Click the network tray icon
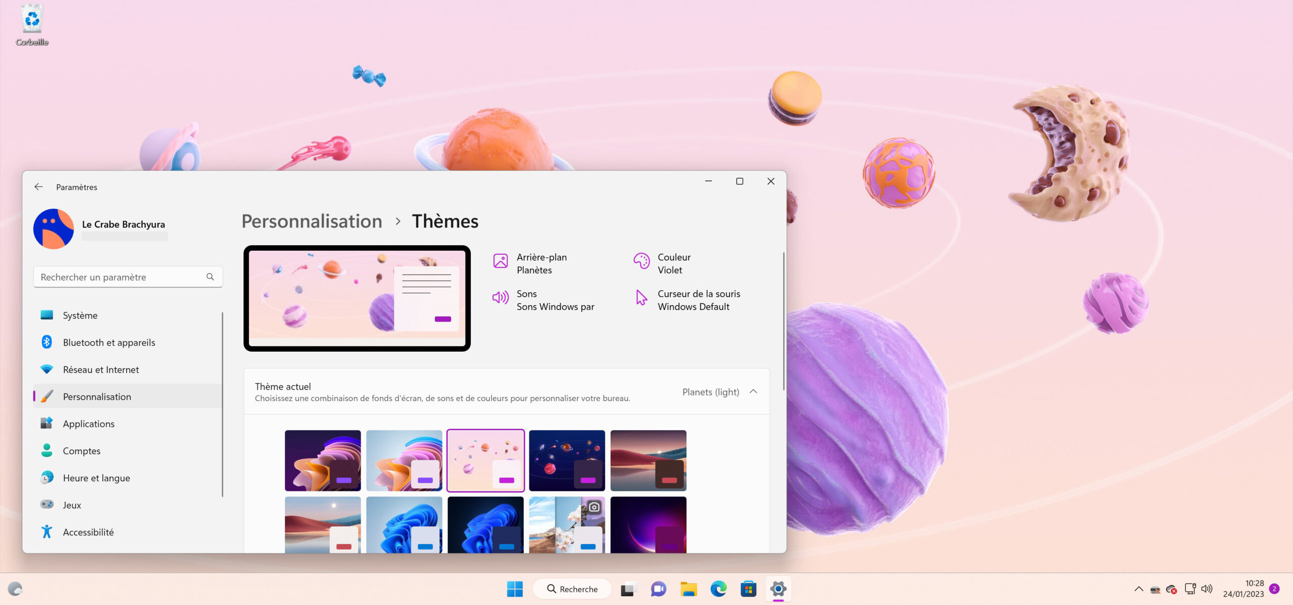The image size is (1293, 605). pyautogui.click(x=1190, y=589)
